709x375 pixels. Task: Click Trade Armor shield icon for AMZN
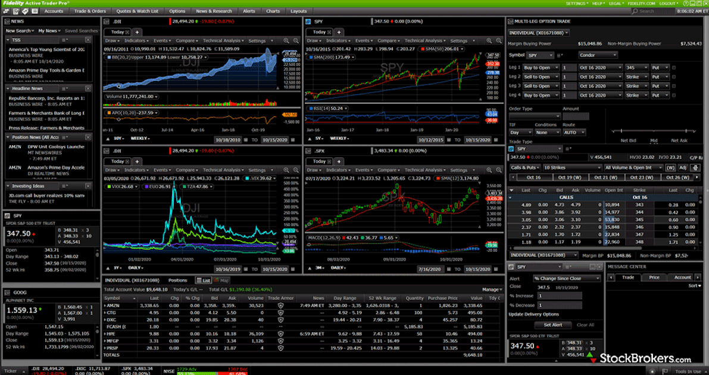pyautogui.click(x=280, y=306)
